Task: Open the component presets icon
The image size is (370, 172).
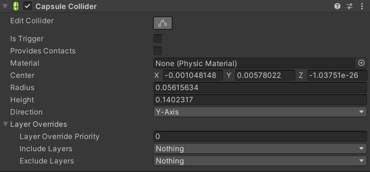Action: coord(350,6)
